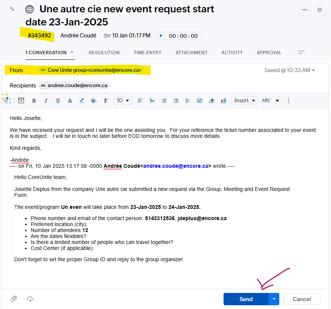Toggle bold formatting in the editor
This screenshot has height=309, width=331.
[34, 101]
